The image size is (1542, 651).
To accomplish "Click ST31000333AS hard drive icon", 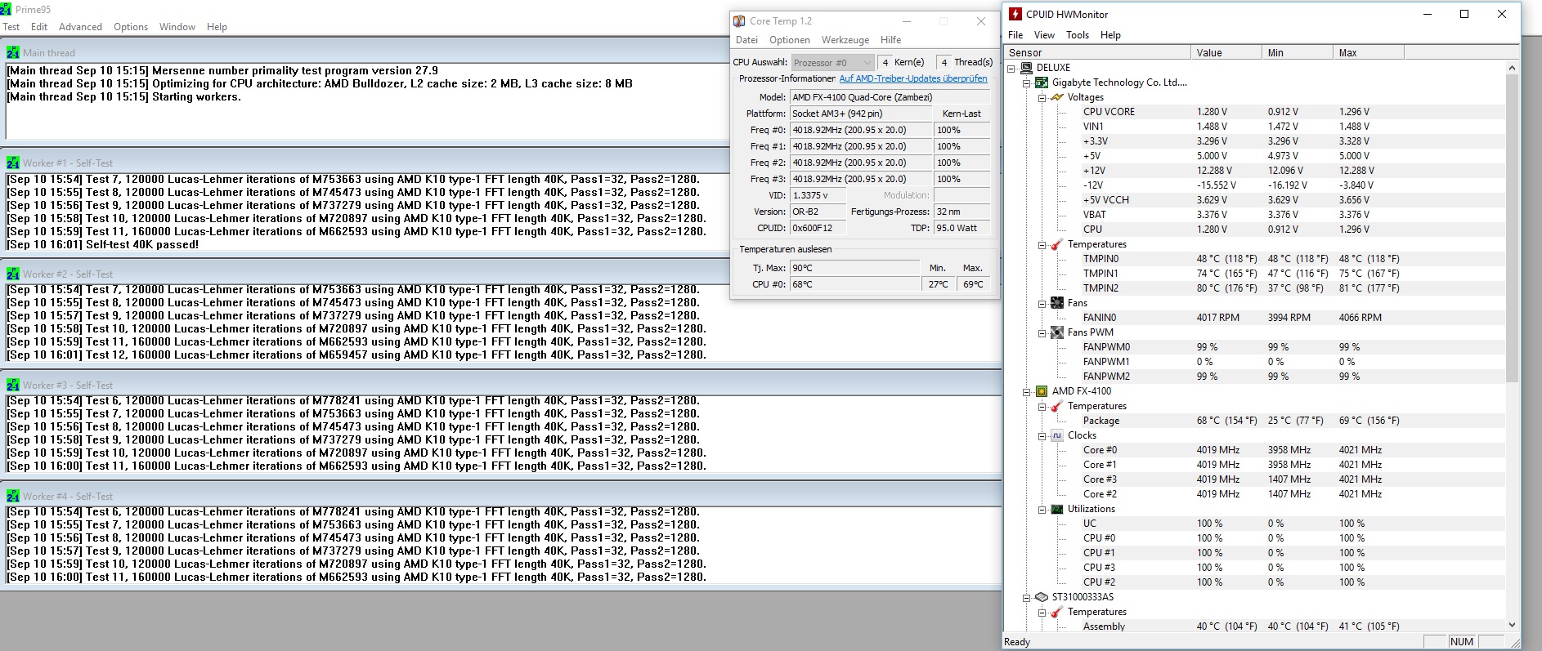I will coord(1042,597).
